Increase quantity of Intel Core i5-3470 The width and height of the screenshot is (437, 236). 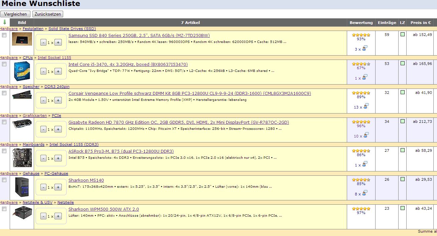pyautogui.click(x=58, y=72)
